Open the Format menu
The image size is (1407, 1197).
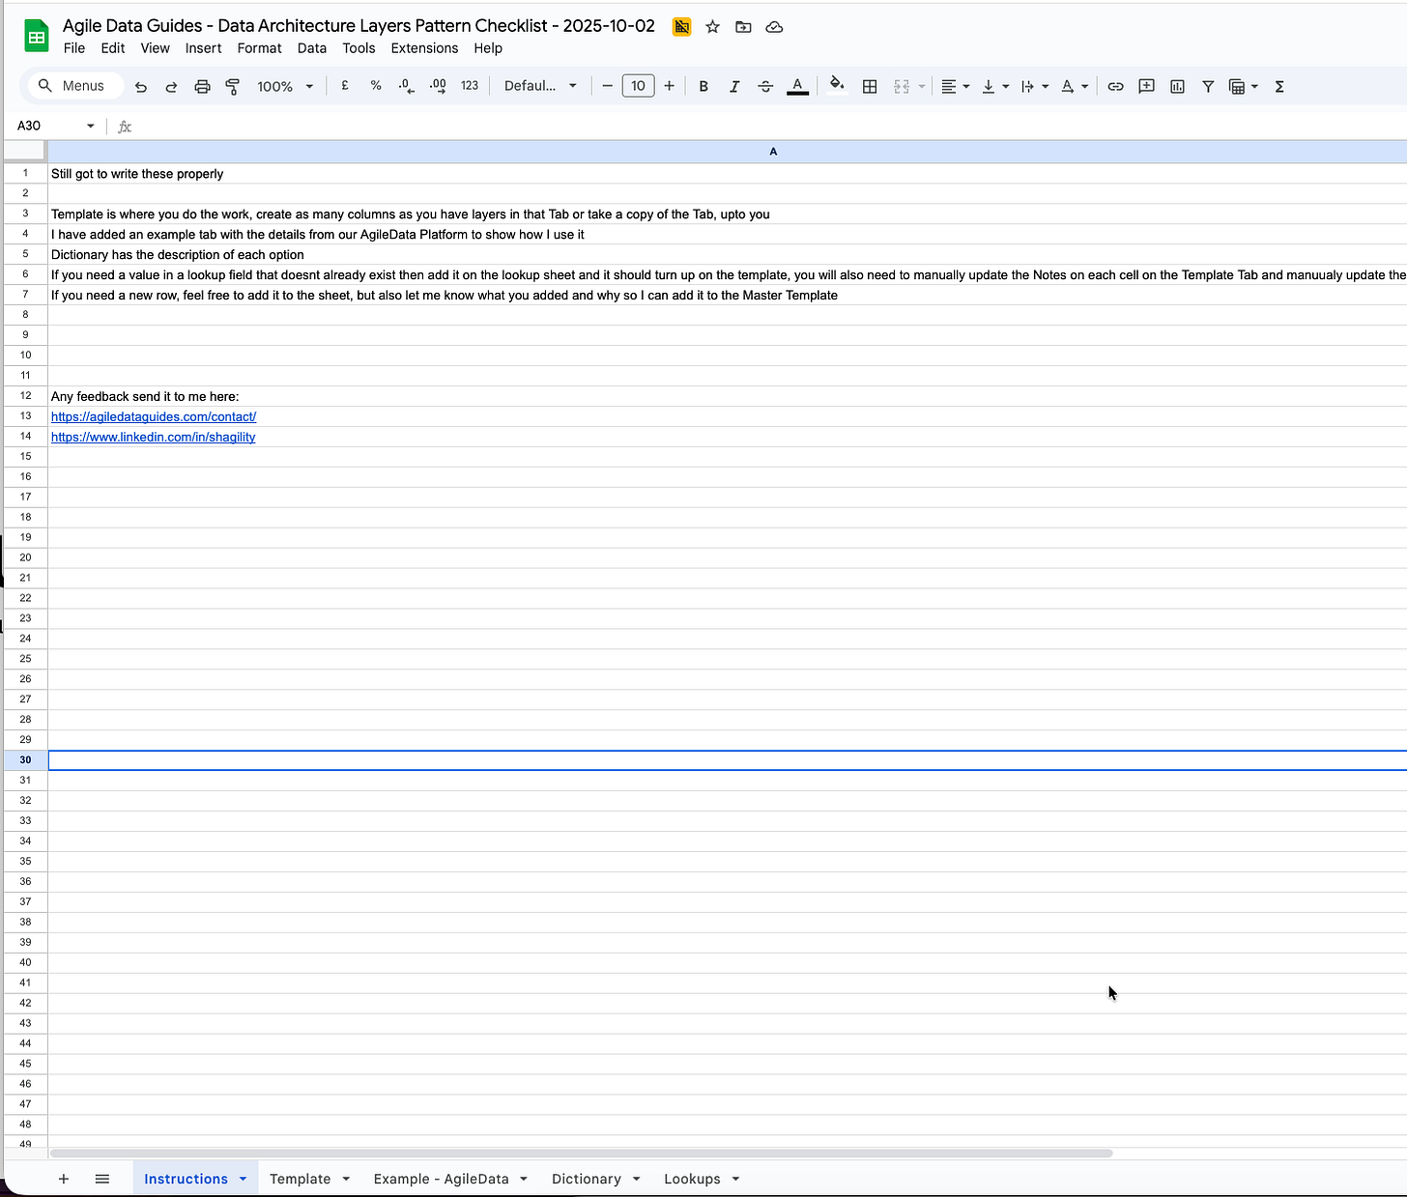point(260,48)
